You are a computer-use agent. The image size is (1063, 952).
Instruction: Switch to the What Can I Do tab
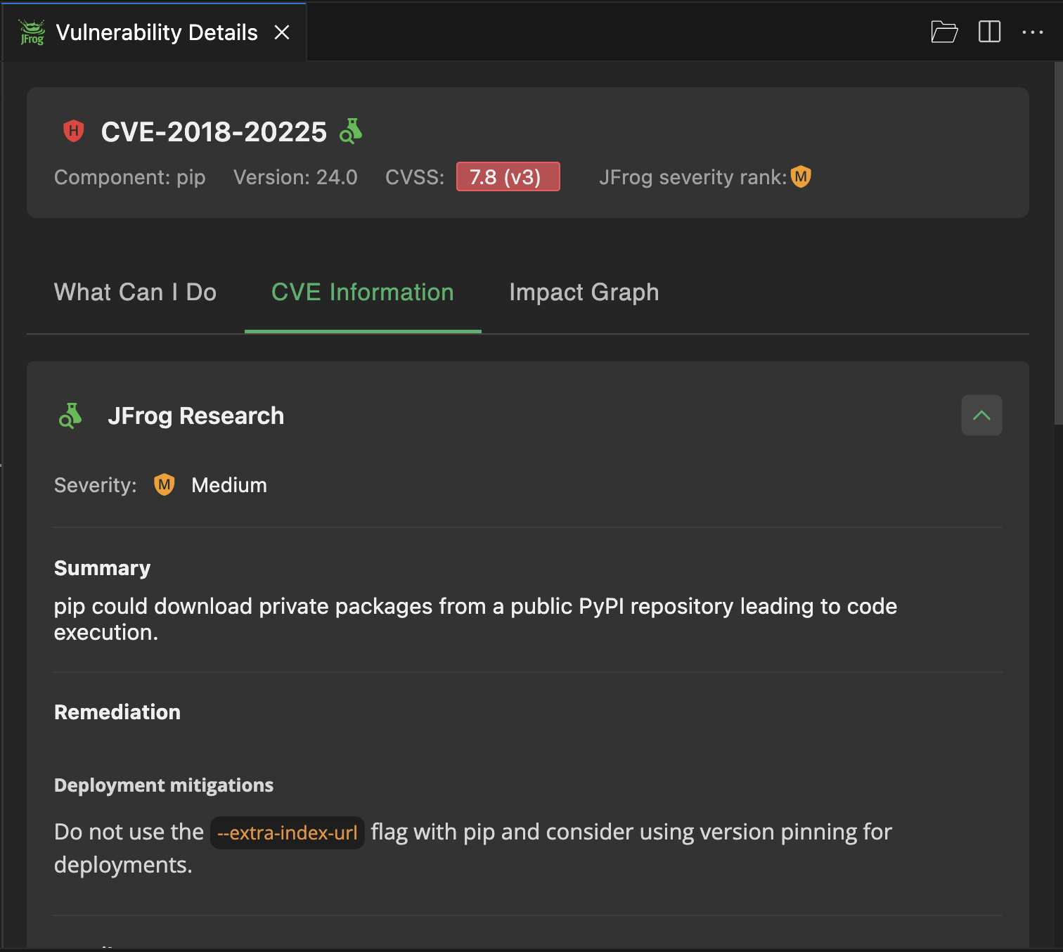[135, 292]
